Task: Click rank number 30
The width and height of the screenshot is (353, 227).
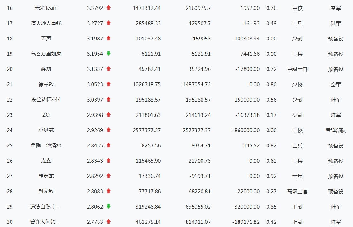Action: [10, 222]
